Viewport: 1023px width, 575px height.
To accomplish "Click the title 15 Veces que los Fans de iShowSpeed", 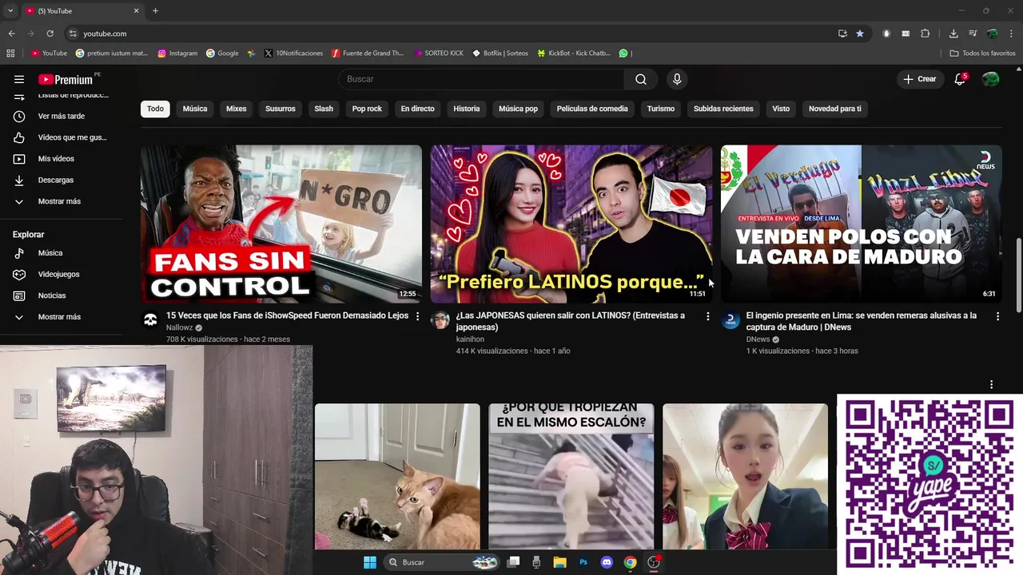I will tap(287, 315).
